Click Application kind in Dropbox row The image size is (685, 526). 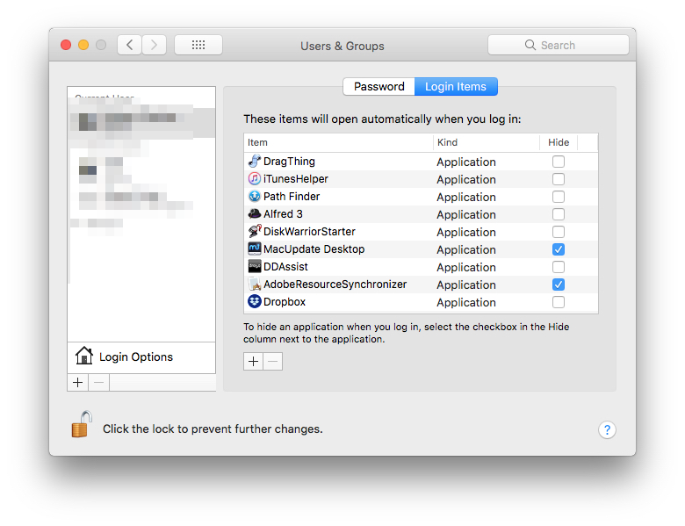[466, 303]
